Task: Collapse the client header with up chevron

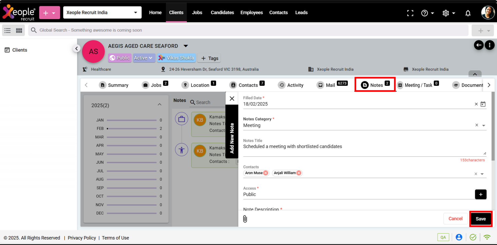Action: pyautogui.click(x=475, y=74)
